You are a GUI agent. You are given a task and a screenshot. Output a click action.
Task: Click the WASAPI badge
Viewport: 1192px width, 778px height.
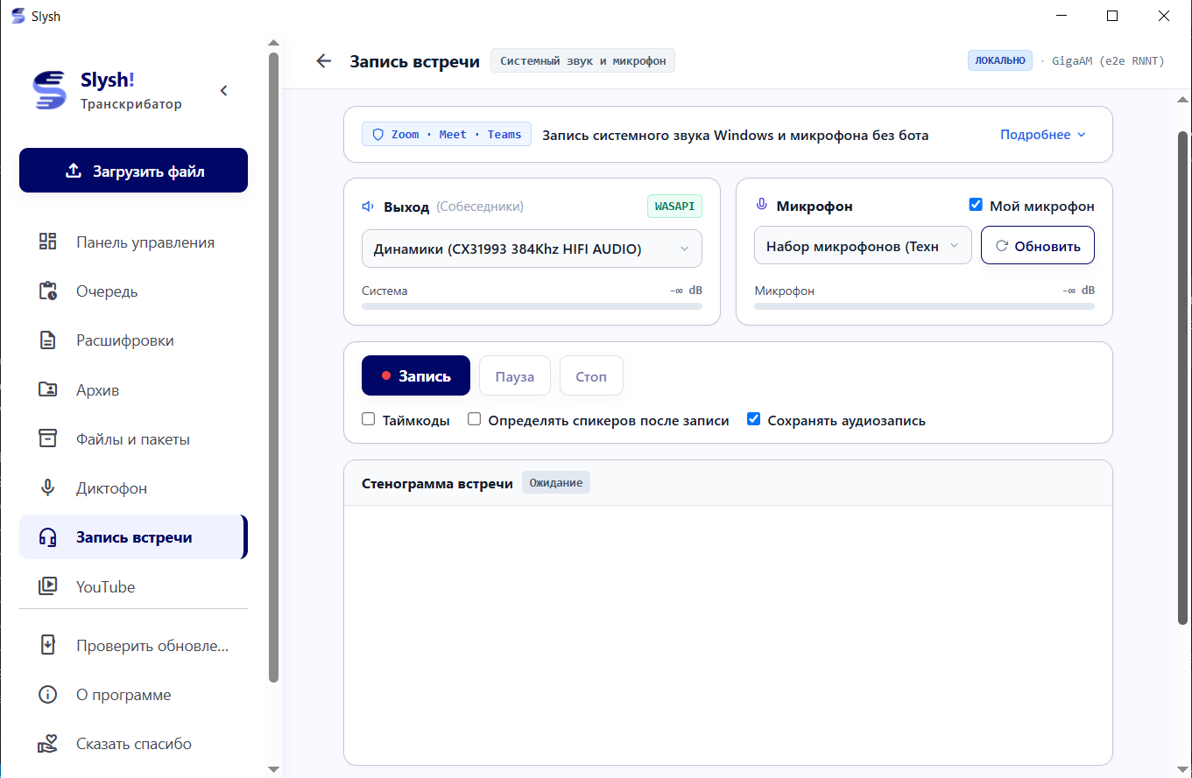674,206
